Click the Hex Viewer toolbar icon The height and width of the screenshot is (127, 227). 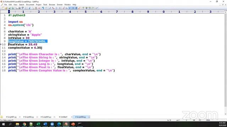tap(66, 8)
